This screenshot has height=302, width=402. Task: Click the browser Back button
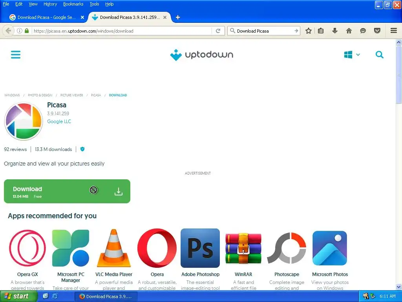click(x=8, y=31)
